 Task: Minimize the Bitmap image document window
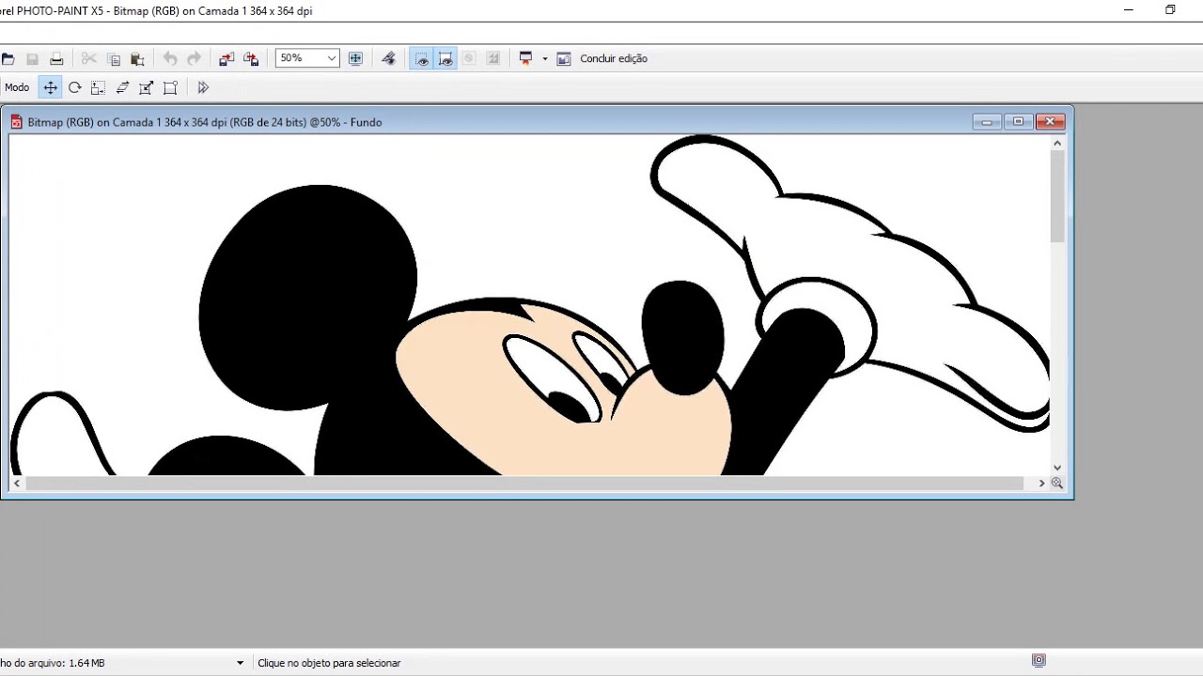(x=987, y=122)
